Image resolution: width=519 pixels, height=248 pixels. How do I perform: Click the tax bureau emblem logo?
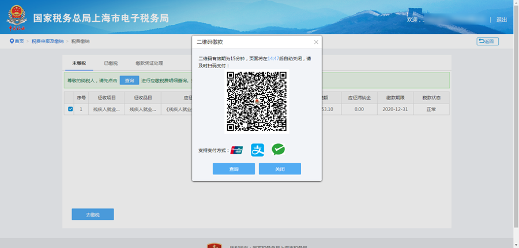(x=16, y=18)
